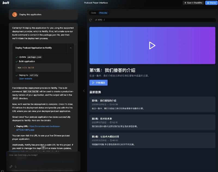Screen dimensions: 218x172
Task: Click the dist inline code
Action: click(x=15, y=98)
